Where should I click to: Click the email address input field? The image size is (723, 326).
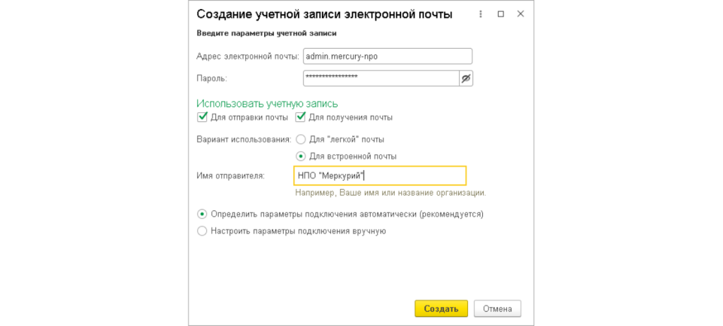(386, 56)
